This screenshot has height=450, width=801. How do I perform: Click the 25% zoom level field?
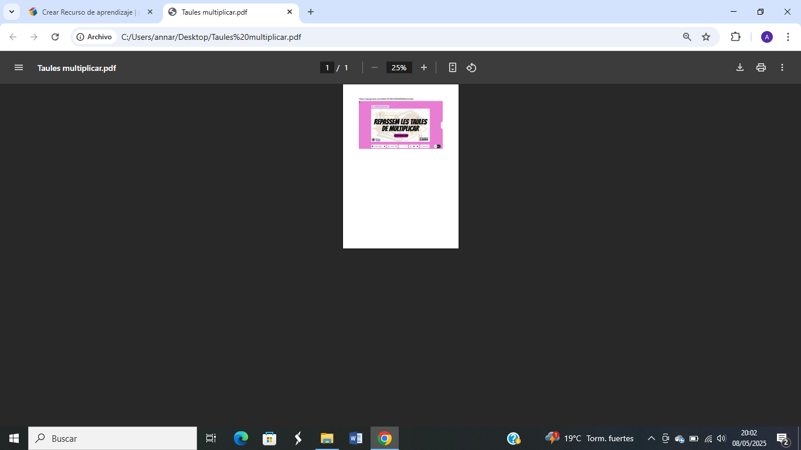[399, 67]
